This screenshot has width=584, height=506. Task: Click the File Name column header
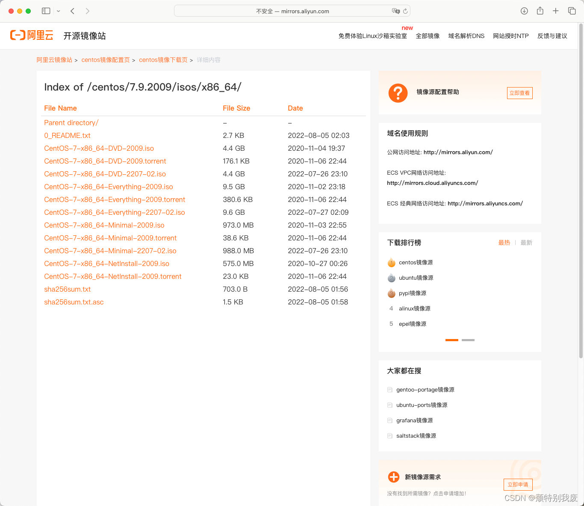60,108
